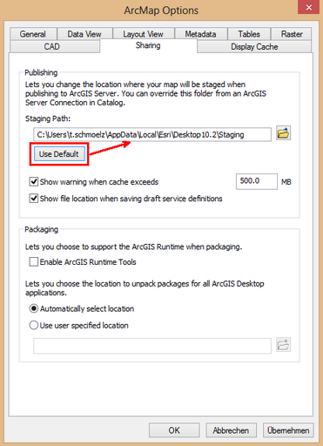
Task: Click the Staging Path text field
Action: (152, 134)
